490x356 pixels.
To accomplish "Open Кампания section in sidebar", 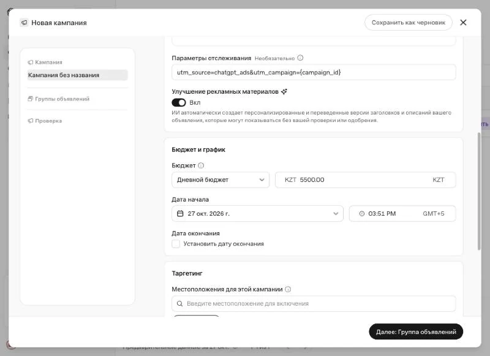I will coord(45,62).
